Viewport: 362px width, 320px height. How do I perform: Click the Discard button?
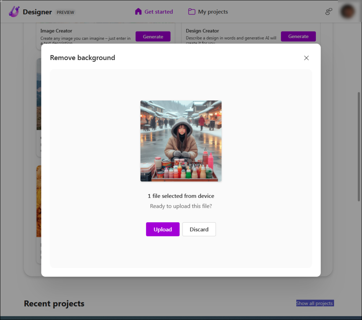199,229
